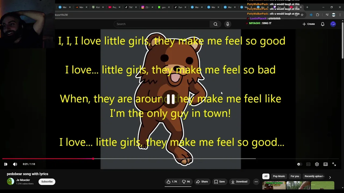Subscribe to the Je Moeder channel
The image size is (344, 193).
47,182
